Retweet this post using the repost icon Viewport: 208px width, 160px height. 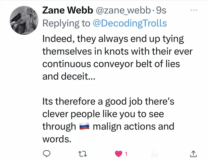pyautogui.click(x=83, y=153)
